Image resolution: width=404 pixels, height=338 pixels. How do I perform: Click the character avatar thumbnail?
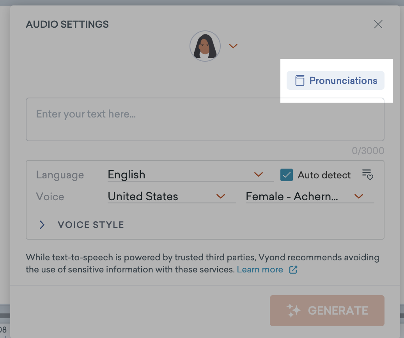205,46
